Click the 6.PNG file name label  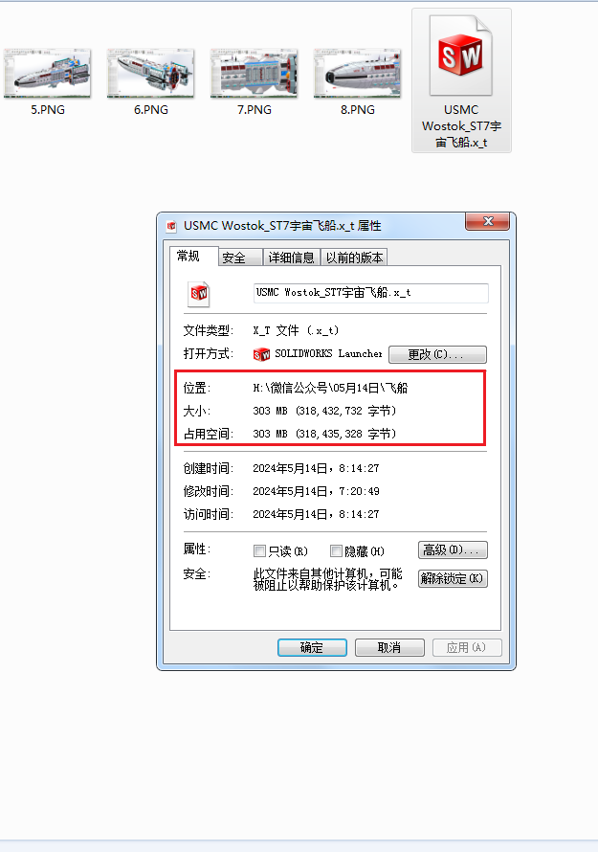[151, 110]
